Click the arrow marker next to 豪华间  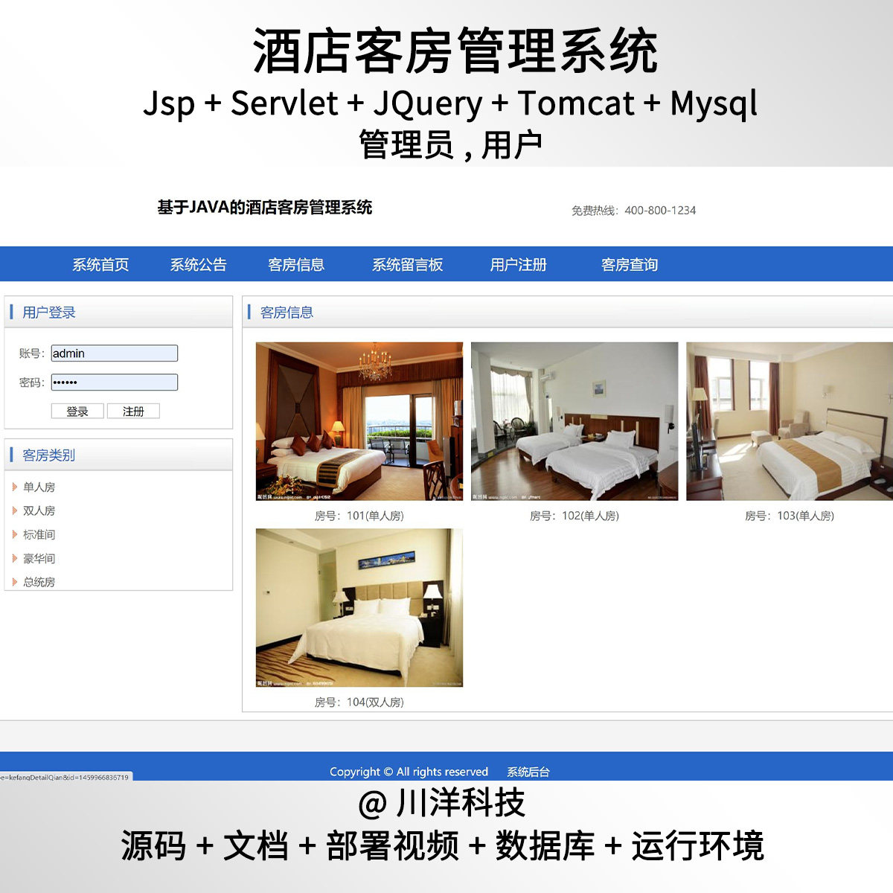point(15,558)
